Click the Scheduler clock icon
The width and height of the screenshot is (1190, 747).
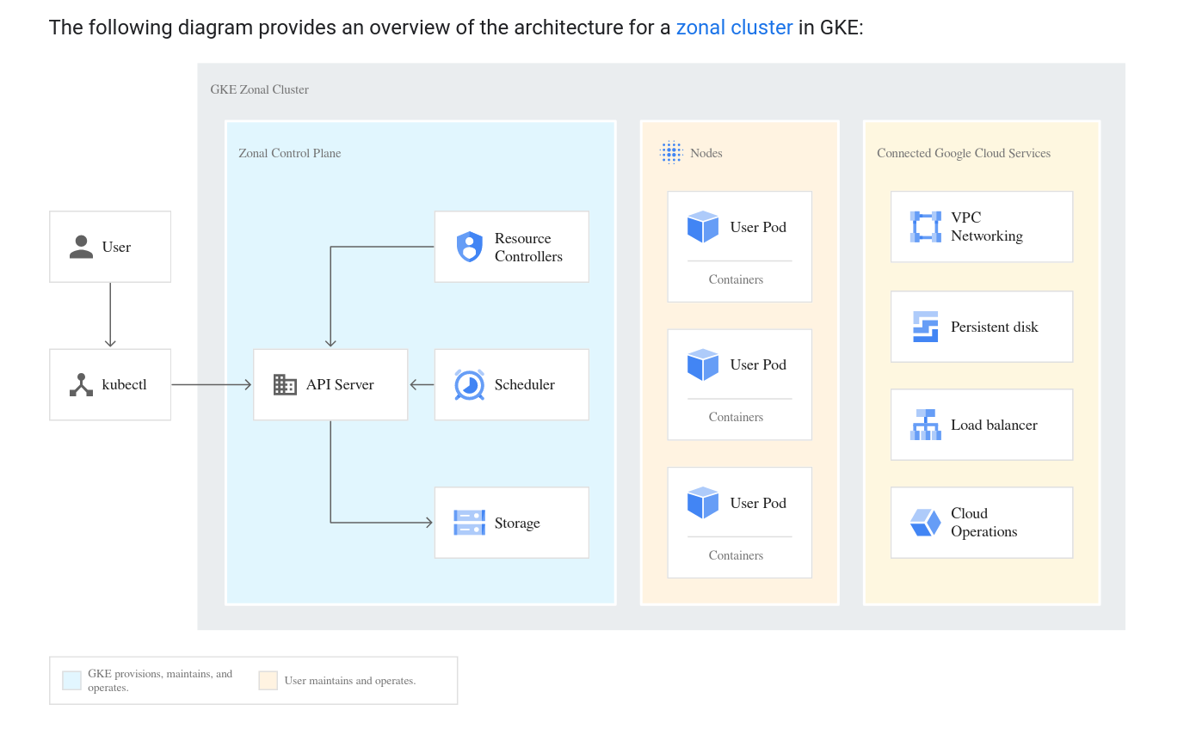tap(469, 384)
